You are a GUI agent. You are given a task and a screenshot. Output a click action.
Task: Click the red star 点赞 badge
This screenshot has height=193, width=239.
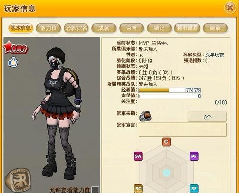click(x=15, y=47)
